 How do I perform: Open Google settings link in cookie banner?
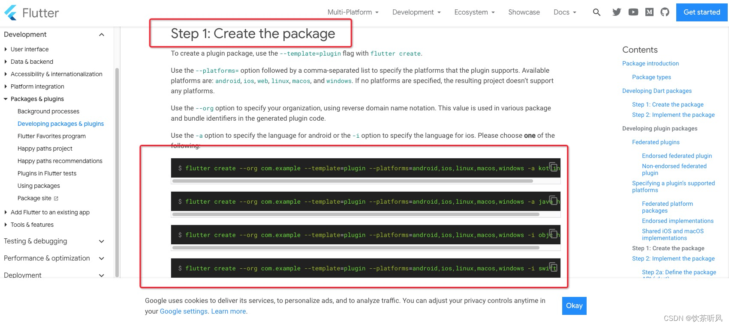(184, 311)
